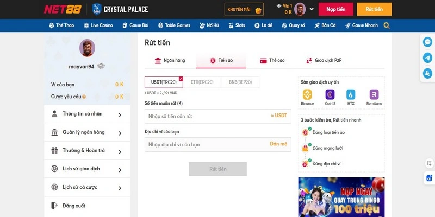Expand the Lịch sử giao dịch chevron
435x217 pixels.
tap(120, 170)
